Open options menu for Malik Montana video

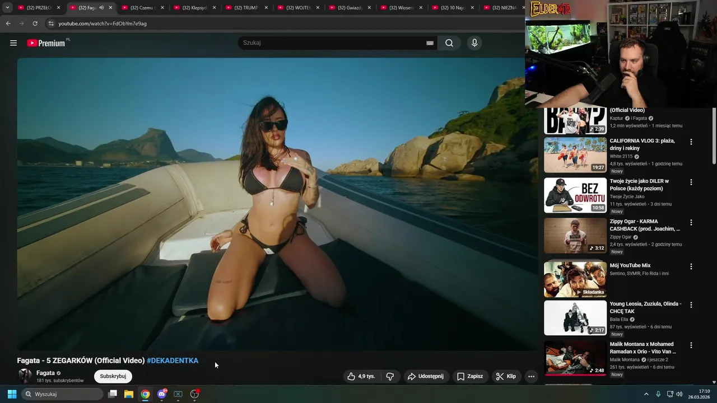click(691, 345)
